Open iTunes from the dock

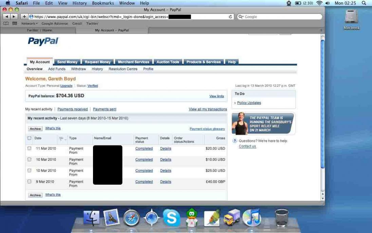pyautogui.click(x=252, y=218)
